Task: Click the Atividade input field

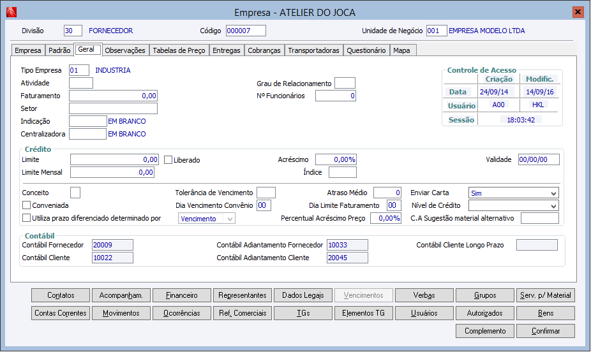Action: 81,83
